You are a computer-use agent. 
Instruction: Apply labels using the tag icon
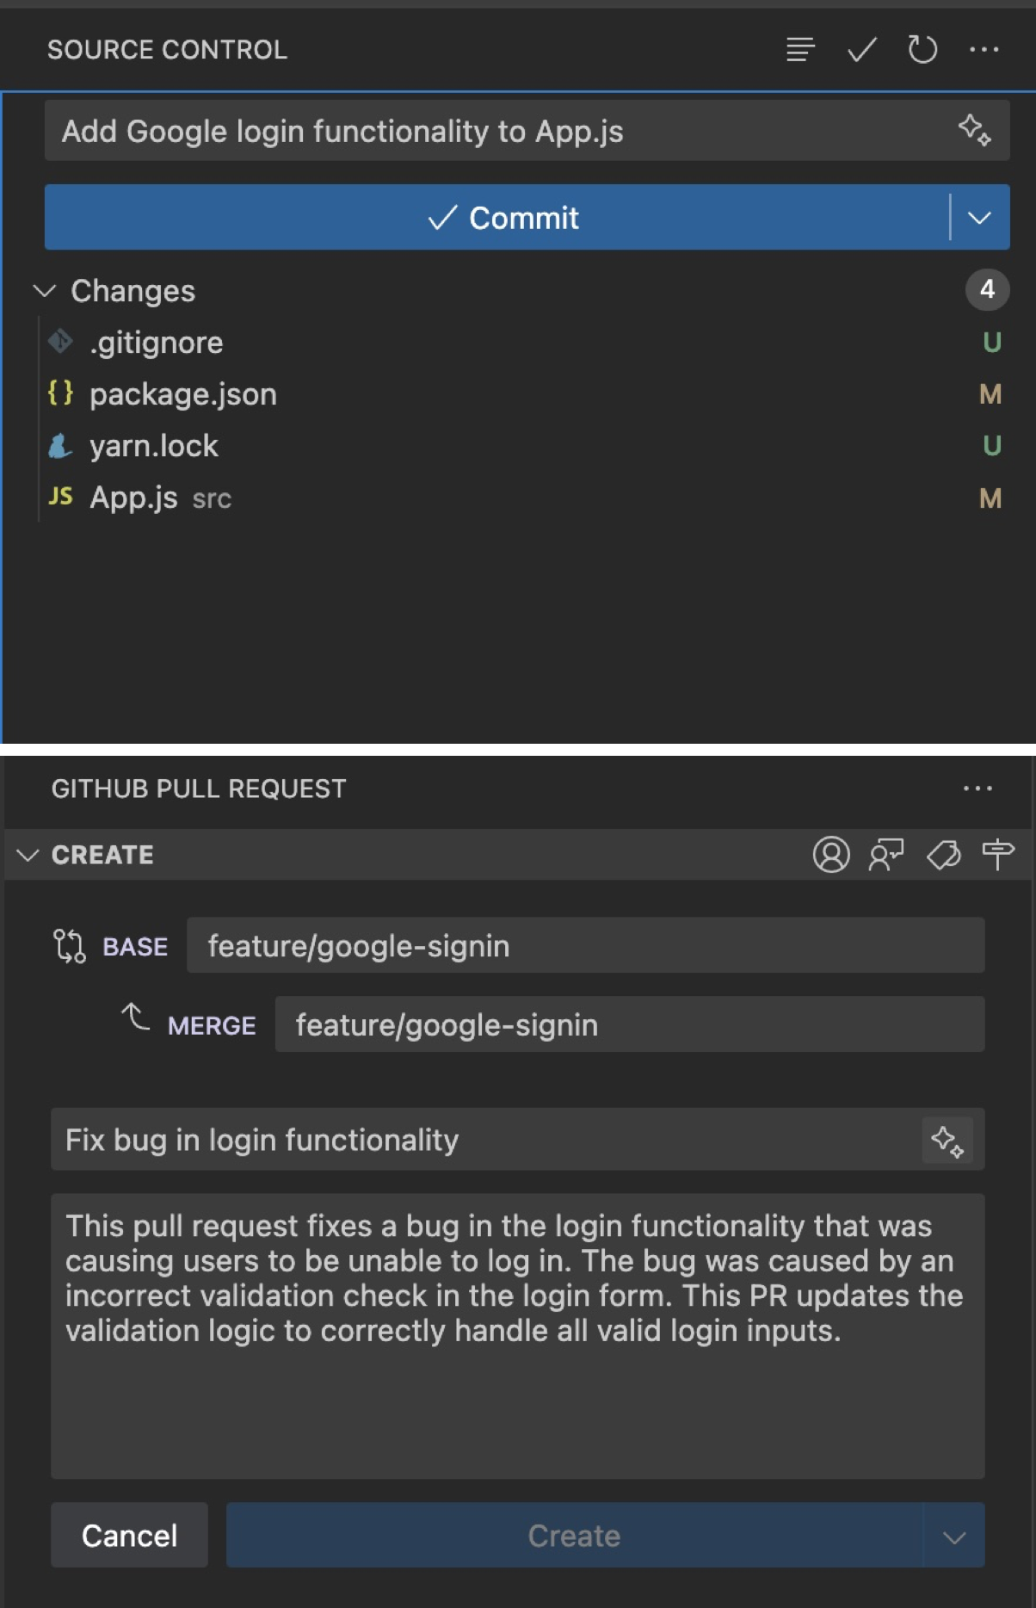(943, 855)
